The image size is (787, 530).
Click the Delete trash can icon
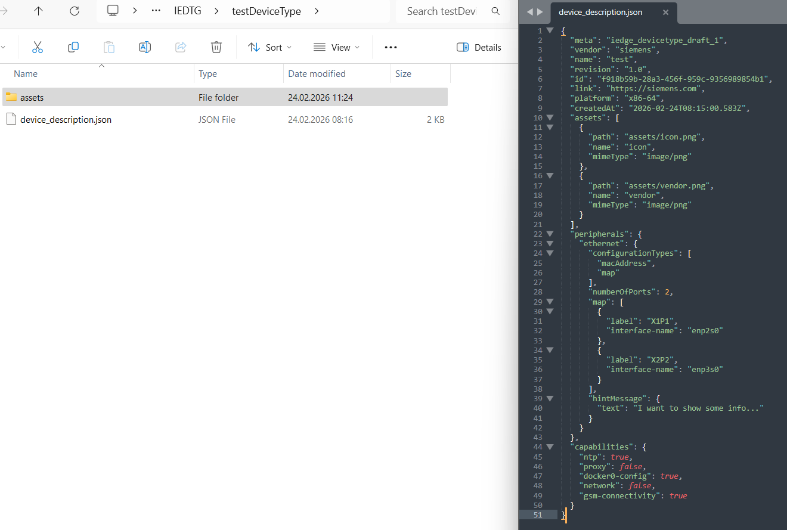click(216, 47)
